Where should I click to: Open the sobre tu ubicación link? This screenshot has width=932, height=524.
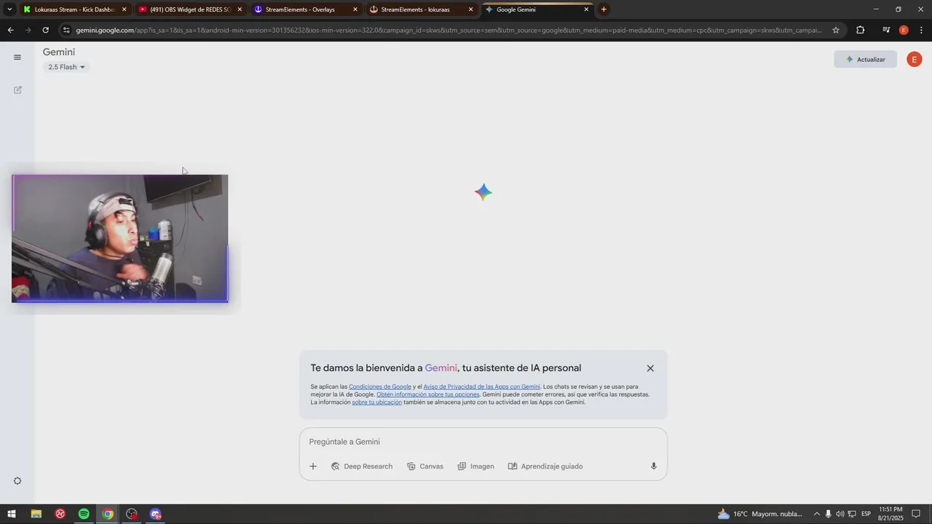tap(377, 402)
